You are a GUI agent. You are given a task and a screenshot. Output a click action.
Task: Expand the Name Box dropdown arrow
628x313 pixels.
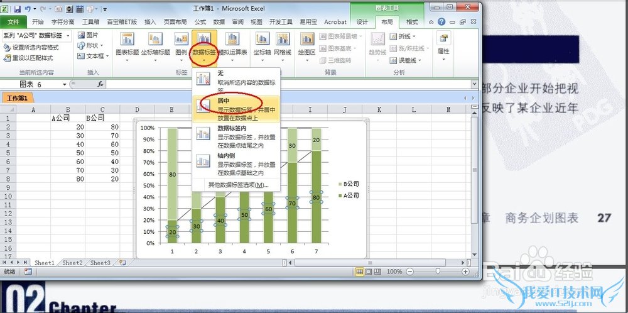[x=64, y=84]
